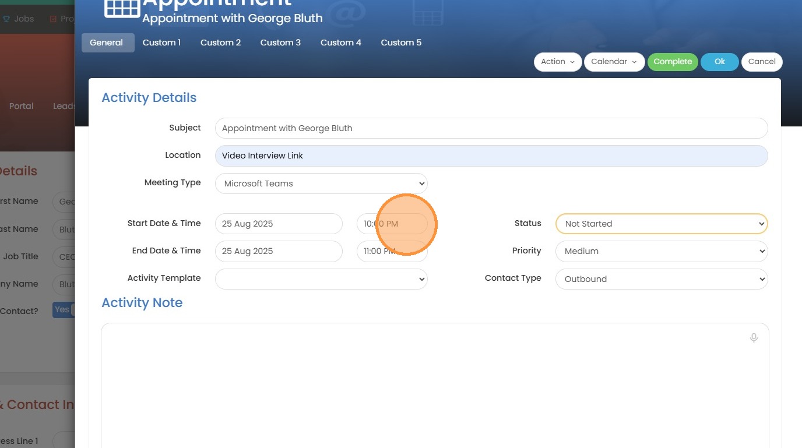This screenshot has width=802, height=448.
Task: Click the header subtitle Appointment with George Bluth
Action: [233, 19]
